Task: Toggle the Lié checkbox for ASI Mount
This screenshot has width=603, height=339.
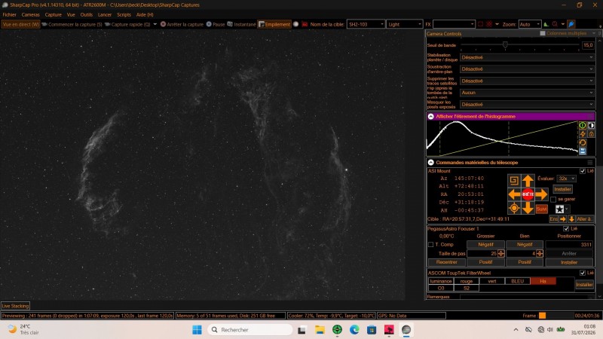Action: [582, 171]
